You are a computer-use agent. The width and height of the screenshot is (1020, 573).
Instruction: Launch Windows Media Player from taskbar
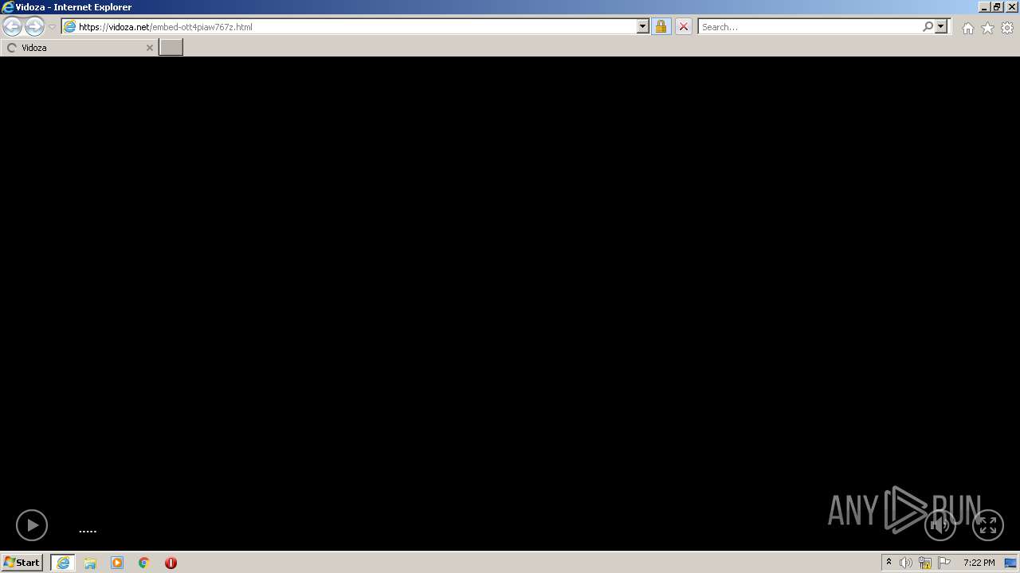click(x=117, y=563)
